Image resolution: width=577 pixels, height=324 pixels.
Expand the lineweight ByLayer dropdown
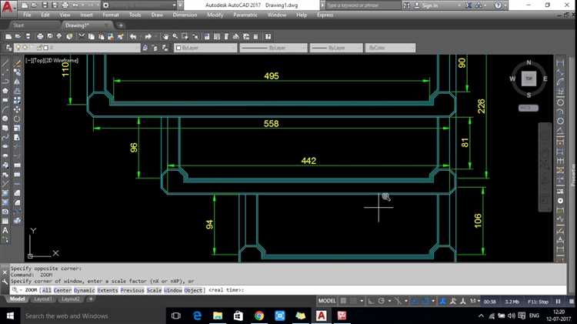coord(335,48)
